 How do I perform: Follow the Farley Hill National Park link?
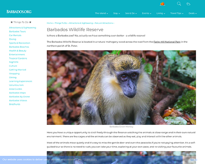tap(167, 42)
